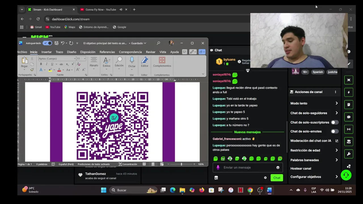Open the Archivo menu in Word
Image resolution: width=363 pixels, height=204 pixels.
click(x=22, y=52)
